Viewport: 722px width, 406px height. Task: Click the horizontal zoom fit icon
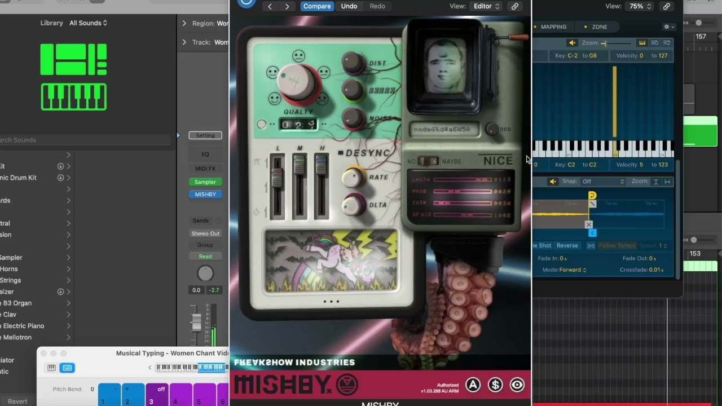tap(667, 182)
